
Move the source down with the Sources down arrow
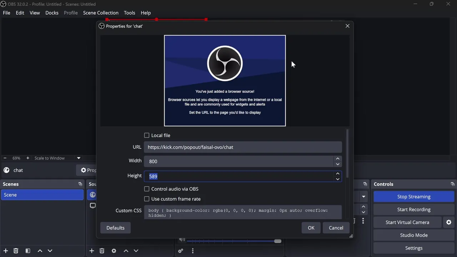(x=136, y=251)
